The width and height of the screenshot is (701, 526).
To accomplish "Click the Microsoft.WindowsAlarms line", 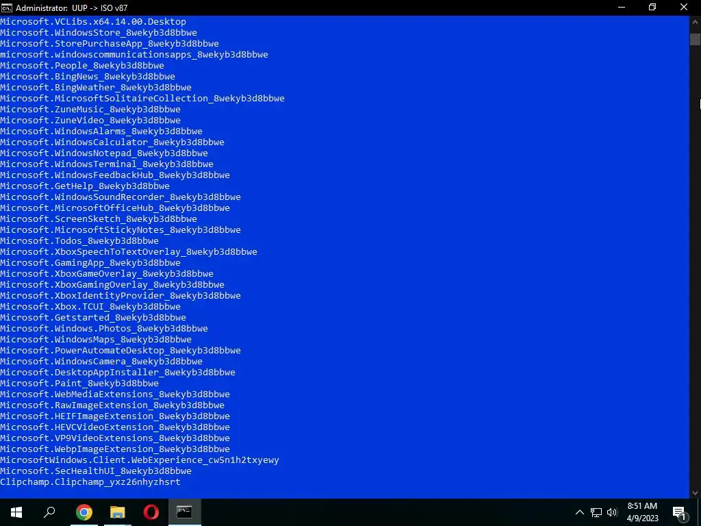I will pos(101,131).
